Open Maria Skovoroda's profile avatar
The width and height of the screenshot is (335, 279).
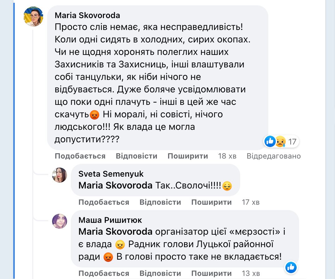(x=33, y=16)
